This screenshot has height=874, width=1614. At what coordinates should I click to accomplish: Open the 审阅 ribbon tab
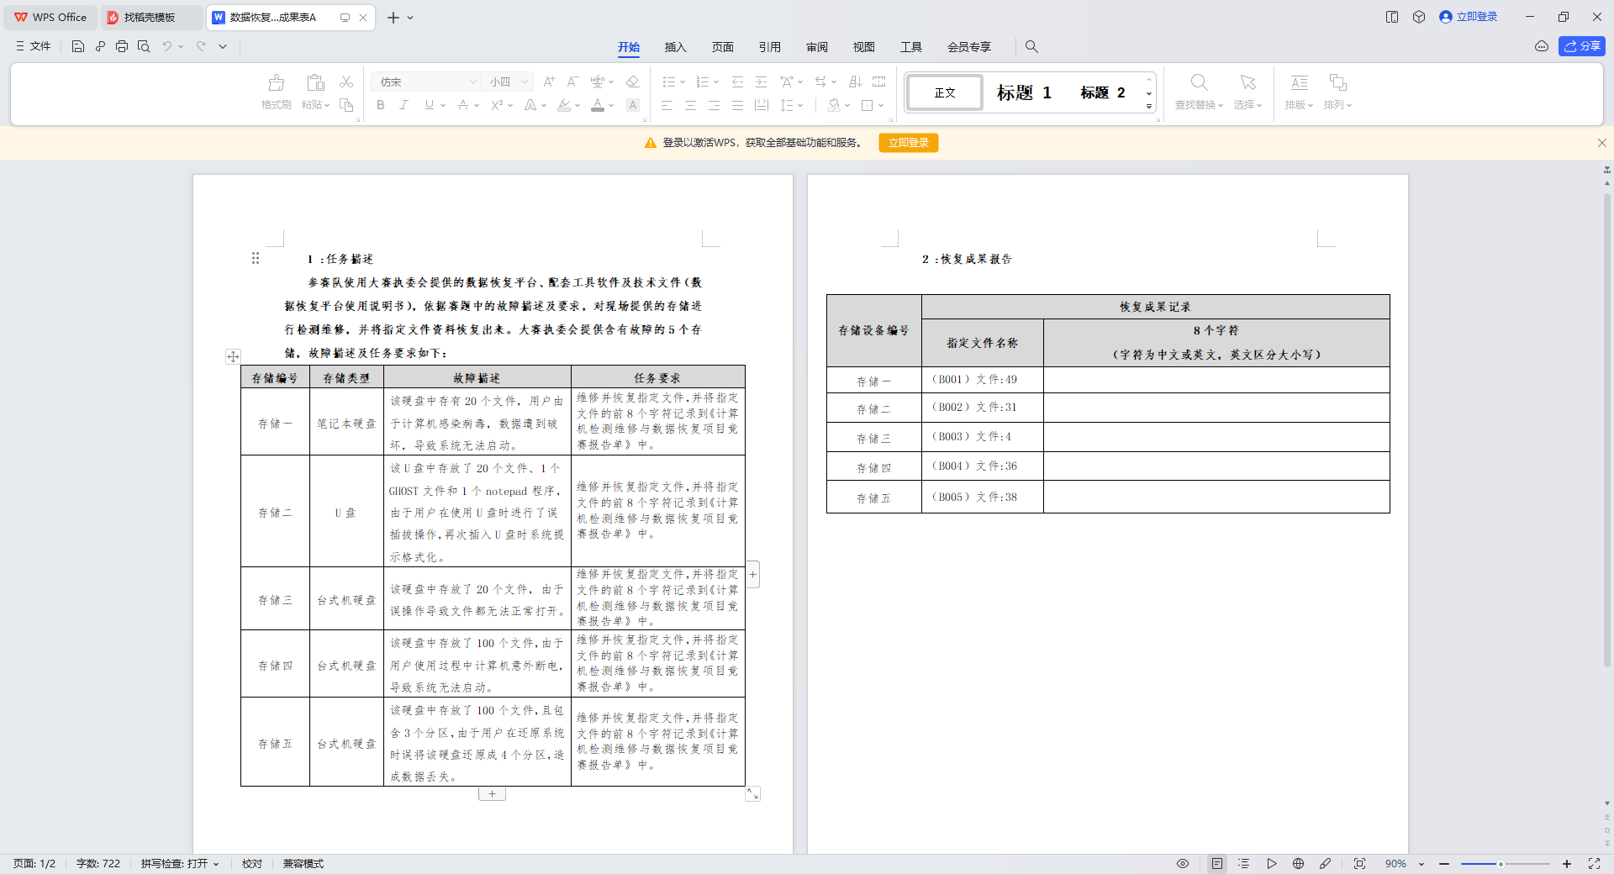[x=816, y=47]
